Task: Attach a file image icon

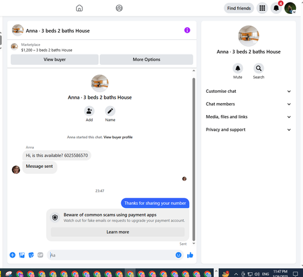Action: point(22,255)
